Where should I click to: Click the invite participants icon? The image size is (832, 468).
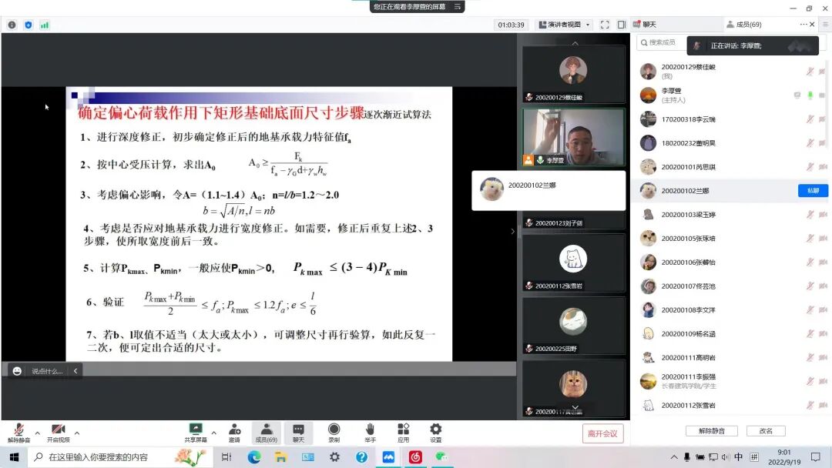[x=234, y=431]
